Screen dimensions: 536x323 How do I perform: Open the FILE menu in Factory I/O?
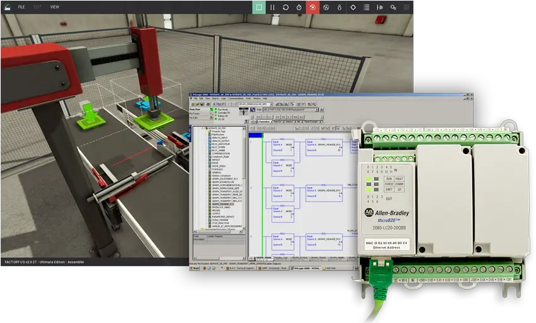click(x=21, y=7)
